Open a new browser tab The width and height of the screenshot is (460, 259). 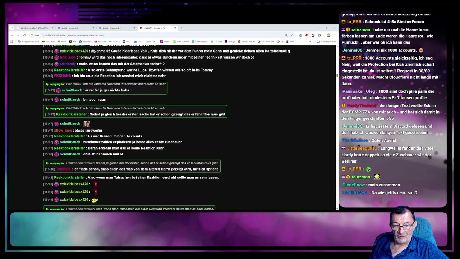[181, 28]
